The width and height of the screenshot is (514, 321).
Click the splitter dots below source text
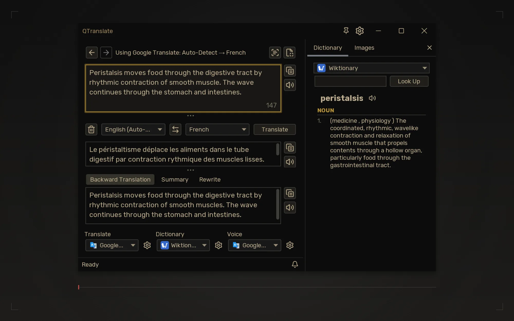click(x=190, y=116)
